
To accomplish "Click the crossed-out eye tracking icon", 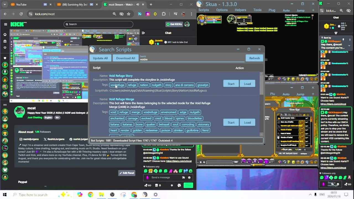I will pos(121,14).
